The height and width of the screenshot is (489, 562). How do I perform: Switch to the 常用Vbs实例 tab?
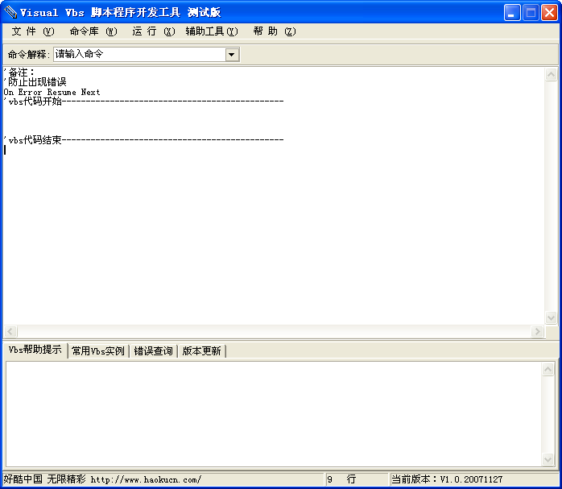click(x=97, y=351)
